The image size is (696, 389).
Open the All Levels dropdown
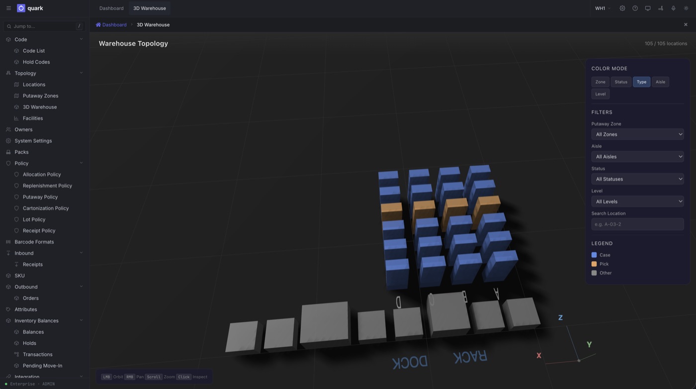click(x=637, y=201)
